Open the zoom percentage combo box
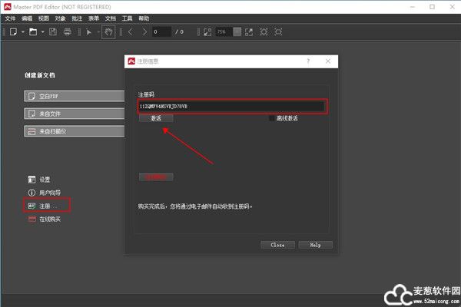The image size is (461, 307). click(x=222, y=31)
